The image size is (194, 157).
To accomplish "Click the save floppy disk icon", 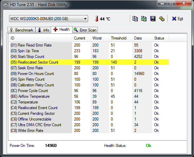I will click(153, 19).
